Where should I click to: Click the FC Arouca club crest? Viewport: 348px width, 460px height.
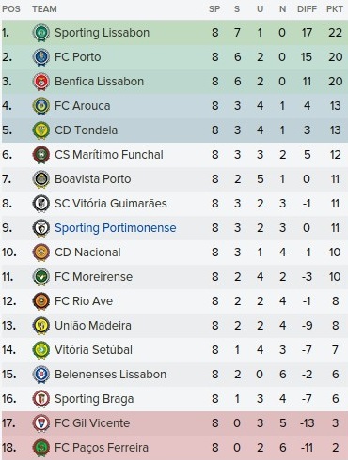coord(41,106)
